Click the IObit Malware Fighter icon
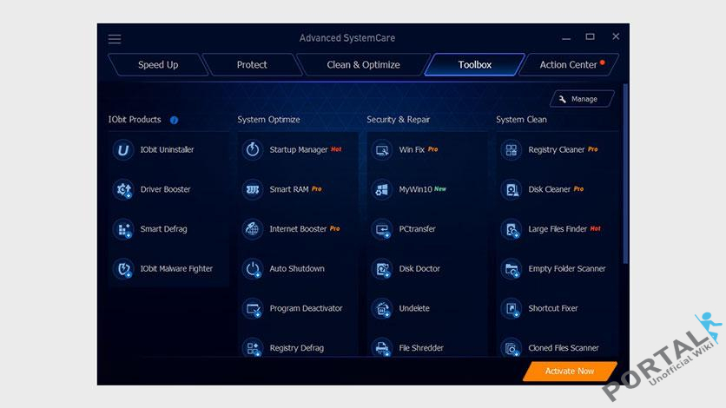The width and height of the screenshot is (726, 408). click(x=123, y=269)
